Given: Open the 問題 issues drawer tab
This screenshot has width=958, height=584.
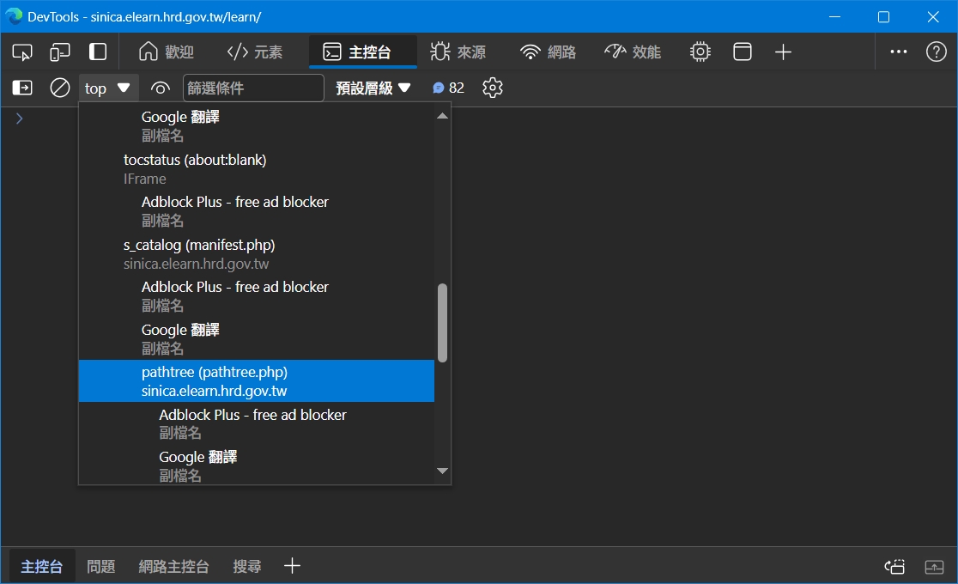Looking at the screenshot, I should tap(100, 566).
